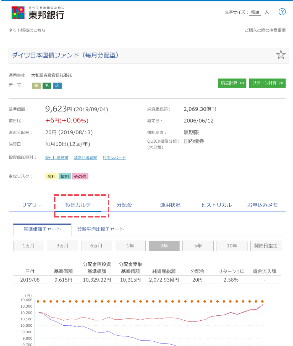
Task: Click the 2,072.93億円 table cell
Action: pos(164,280)
